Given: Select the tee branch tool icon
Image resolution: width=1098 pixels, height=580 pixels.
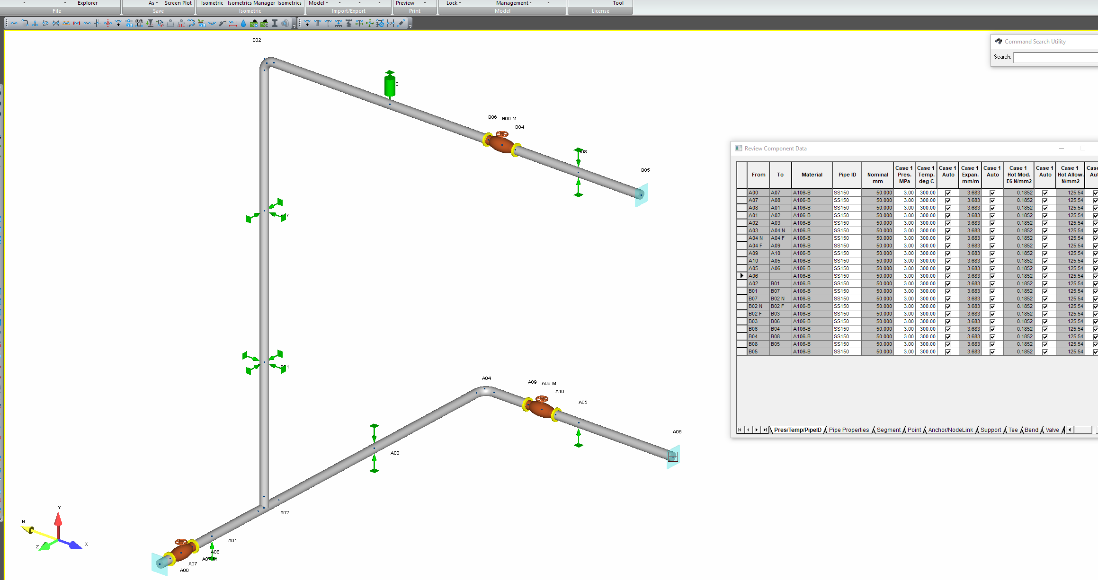Looking at the screenshot, I should point(35,23).
